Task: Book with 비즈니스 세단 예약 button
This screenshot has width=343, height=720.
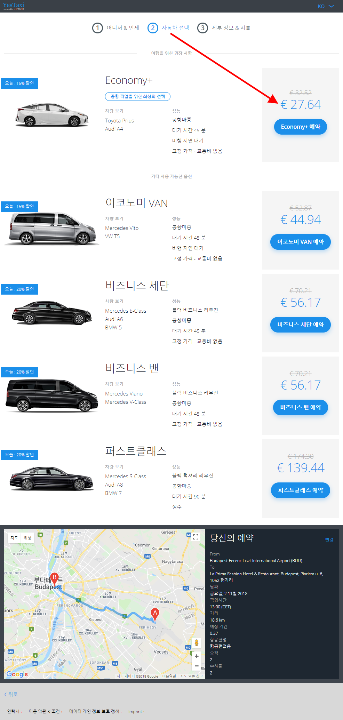Action: click(301, 325)
